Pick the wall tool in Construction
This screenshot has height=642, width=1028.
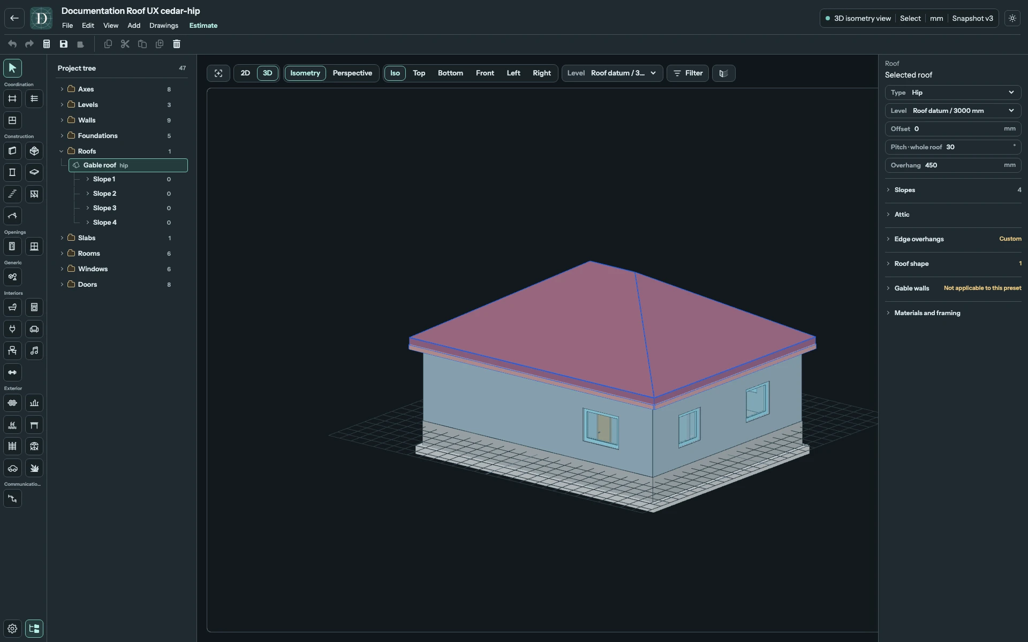pos(12,151)
